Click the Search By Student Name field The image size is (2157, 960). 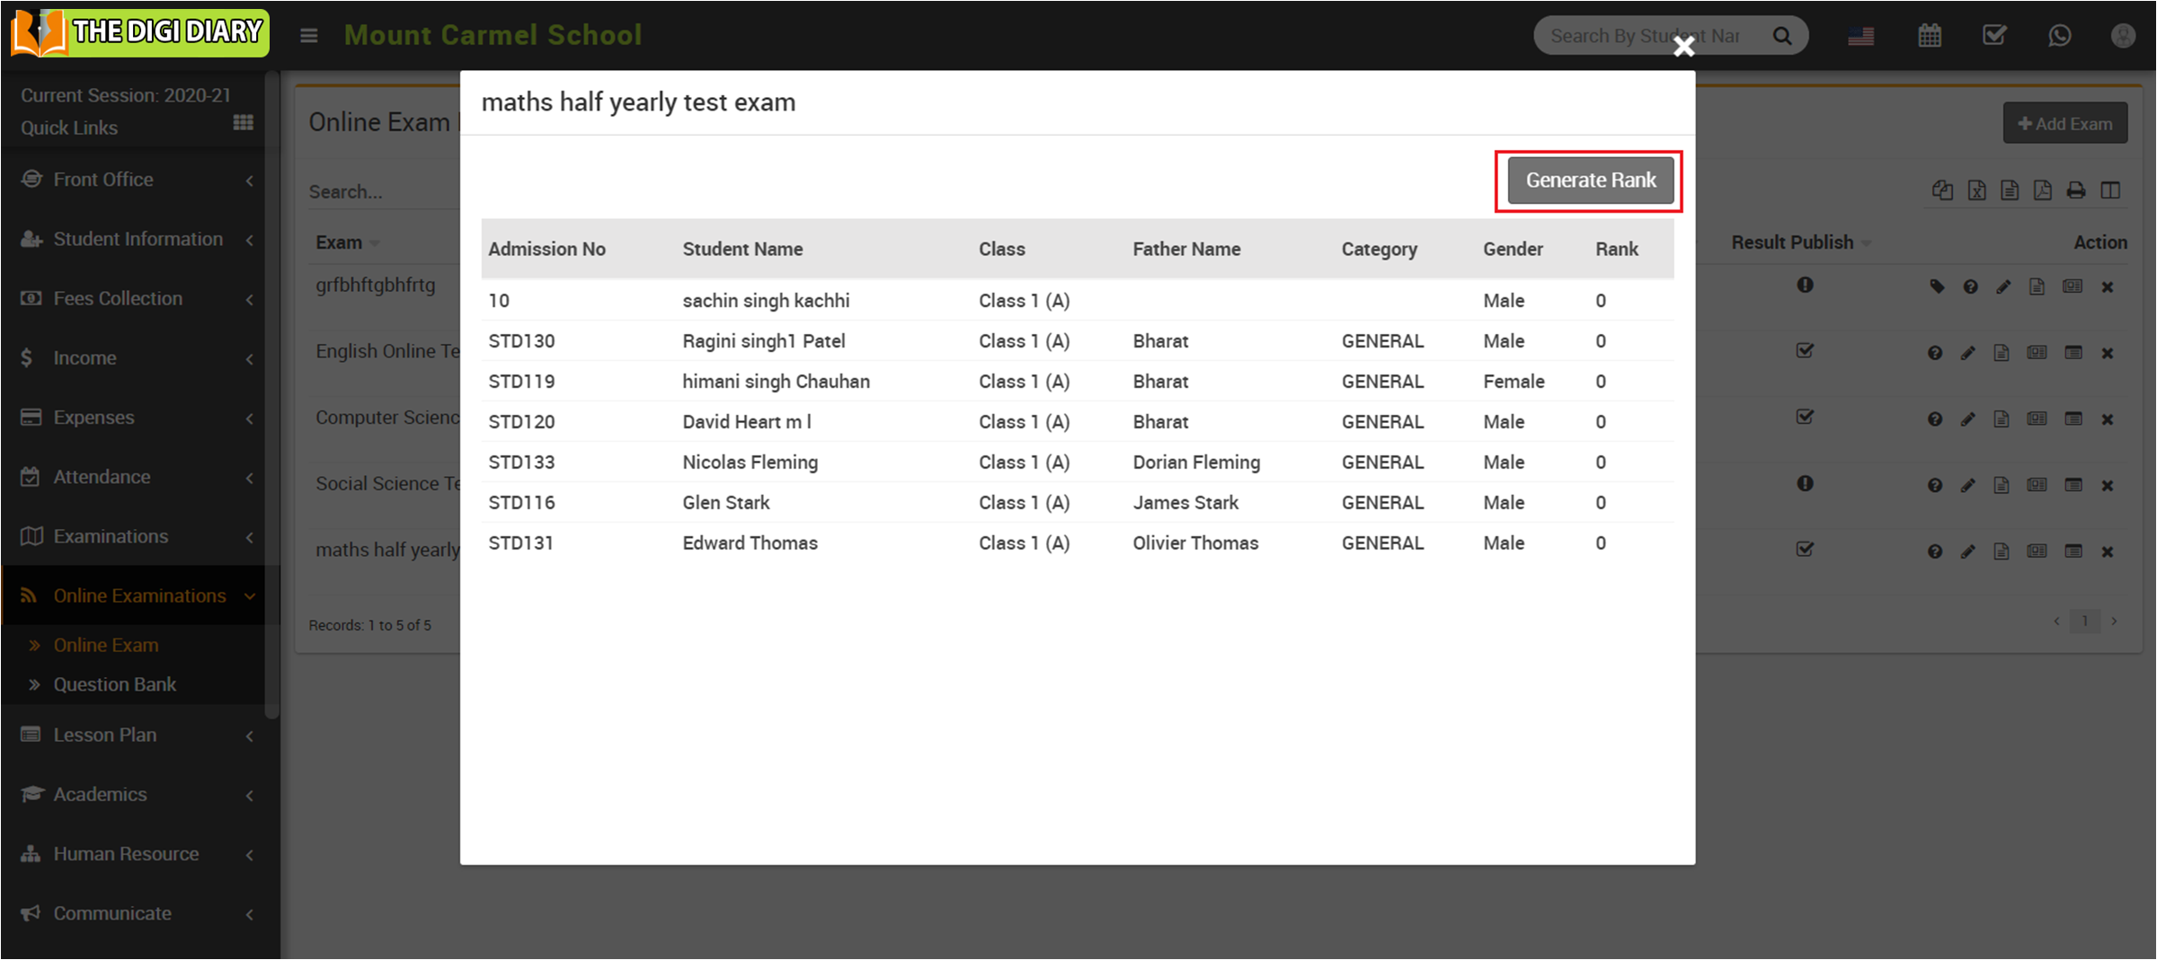coord(1645,36)
